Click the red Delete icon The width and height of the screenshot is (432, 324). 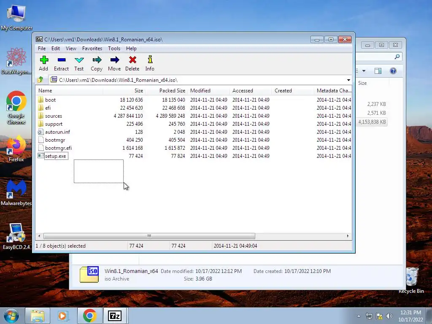point(132,63)
